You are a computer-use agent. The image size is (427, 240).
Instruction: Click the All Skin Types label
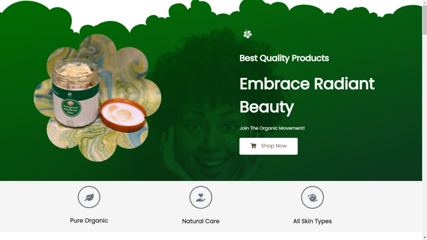pos(313,221)
